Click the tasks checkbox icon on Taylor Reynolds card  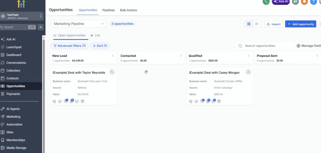(x=77, y=101)
